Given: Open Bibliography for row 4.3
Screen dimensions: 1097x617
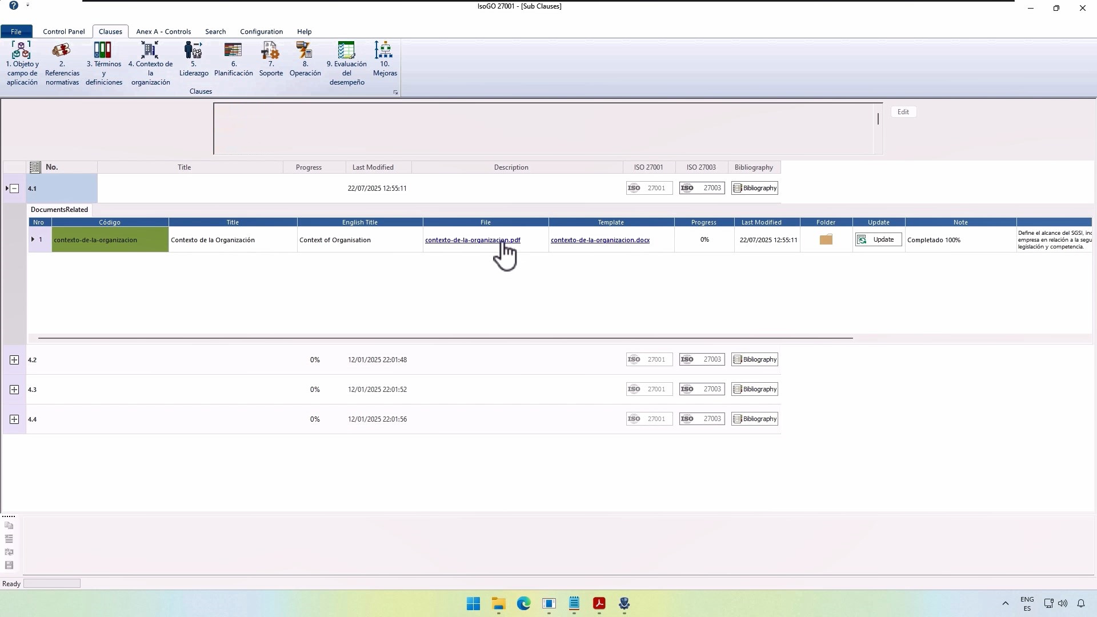Looking at the screenshot, I should click(x=754, y=389).
